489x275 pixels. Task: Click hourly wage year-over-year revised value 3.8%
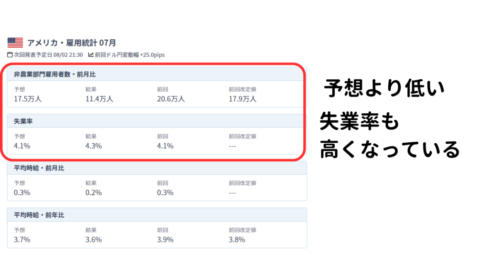[237, 239]
